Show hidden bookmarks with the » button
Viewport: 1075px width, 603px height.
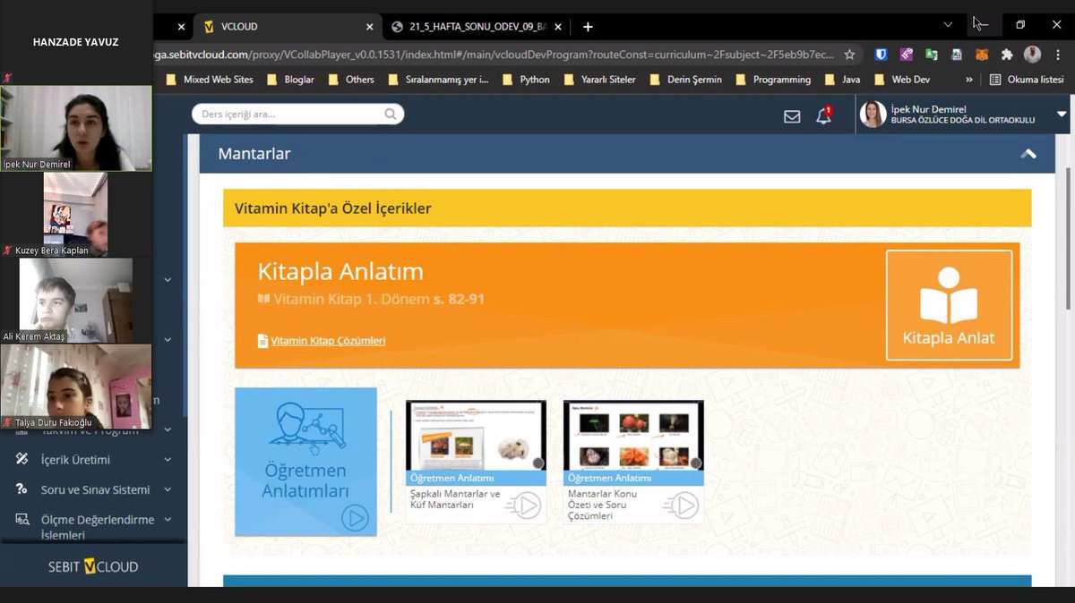click(x=968, y=80)
